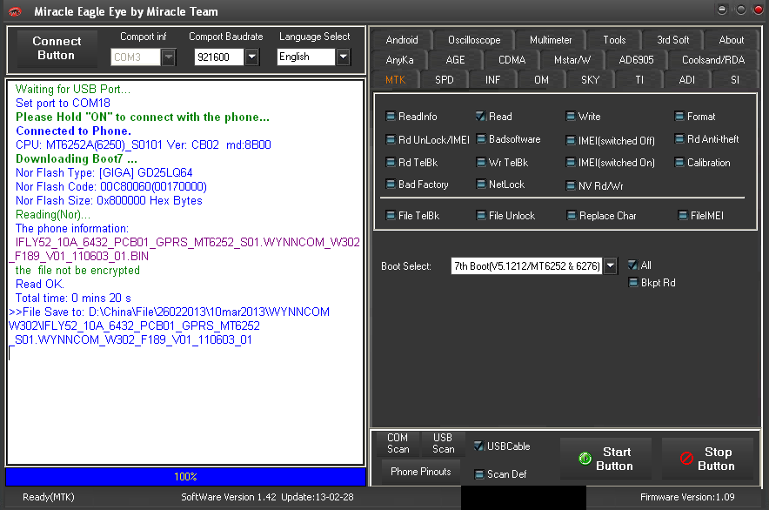Image resolution: width=769 pixels, height=510 pixels.
Task: Switch to the SKY tab
Action: pos(591,79)
